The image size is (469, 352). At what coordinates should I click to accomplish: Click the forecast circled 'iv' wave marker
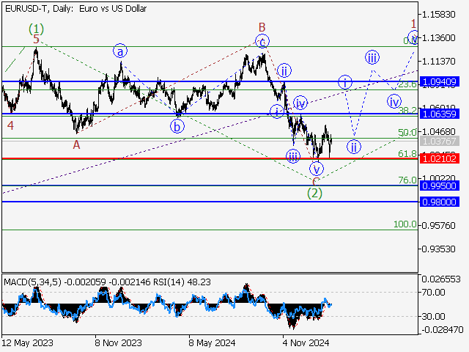[394, 101]
